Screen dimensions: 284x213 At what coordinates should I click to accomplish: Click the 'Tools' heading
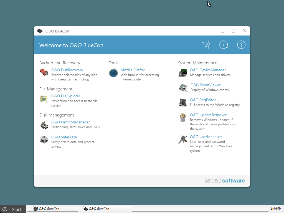[113, 63]
